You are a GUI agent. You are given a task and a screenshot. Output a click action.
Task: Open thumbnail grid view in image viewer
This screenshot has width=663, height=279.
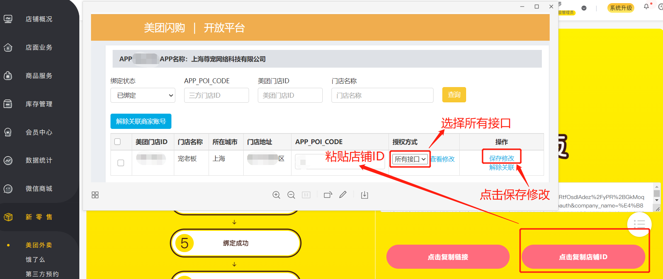pos(95,195)
